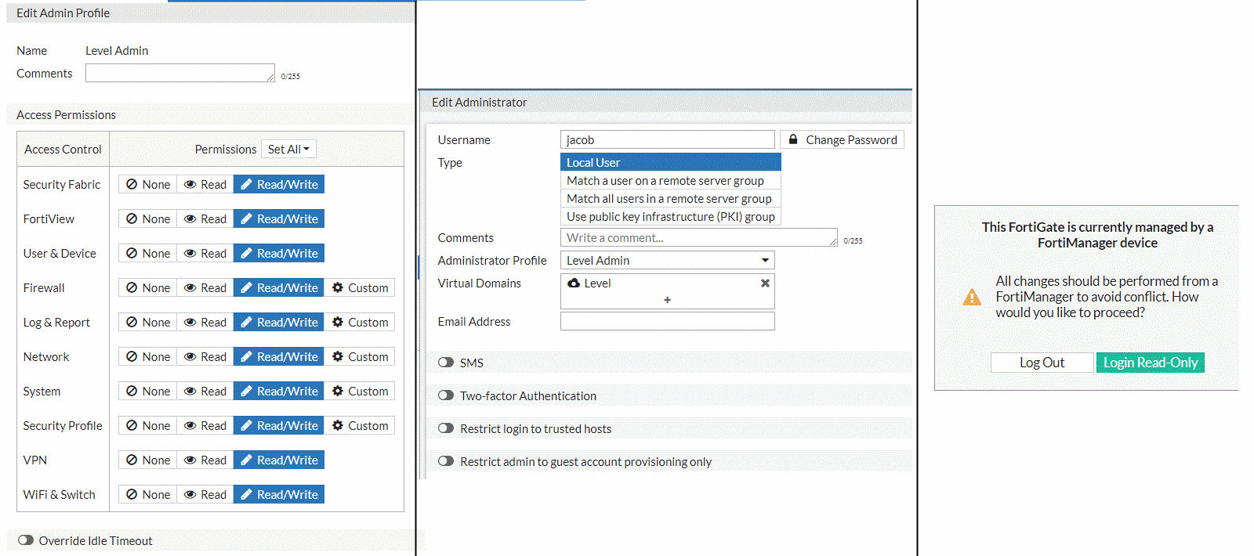Select None for Log & Report
The image size is (1254, 556).
pos(148,322)
